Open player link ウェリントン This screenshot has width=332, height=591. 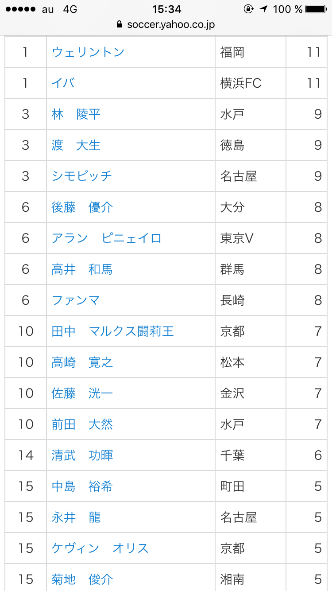point(88,52)
